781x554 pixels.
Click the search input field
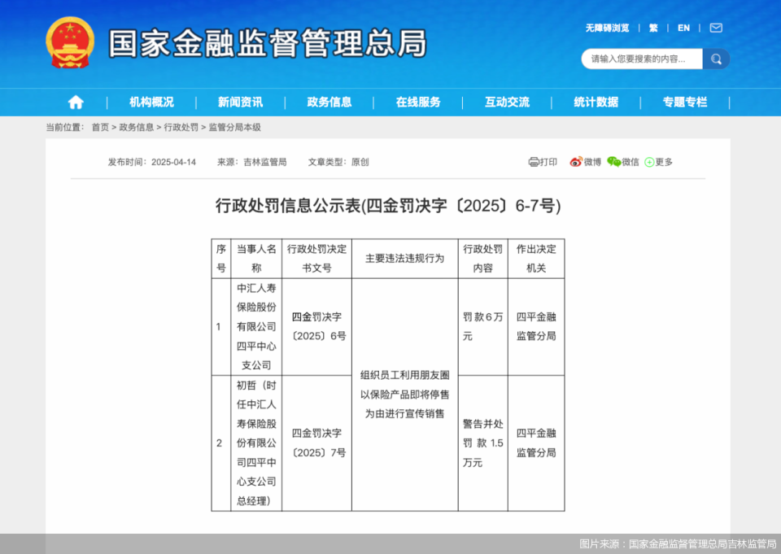(642, 59)
